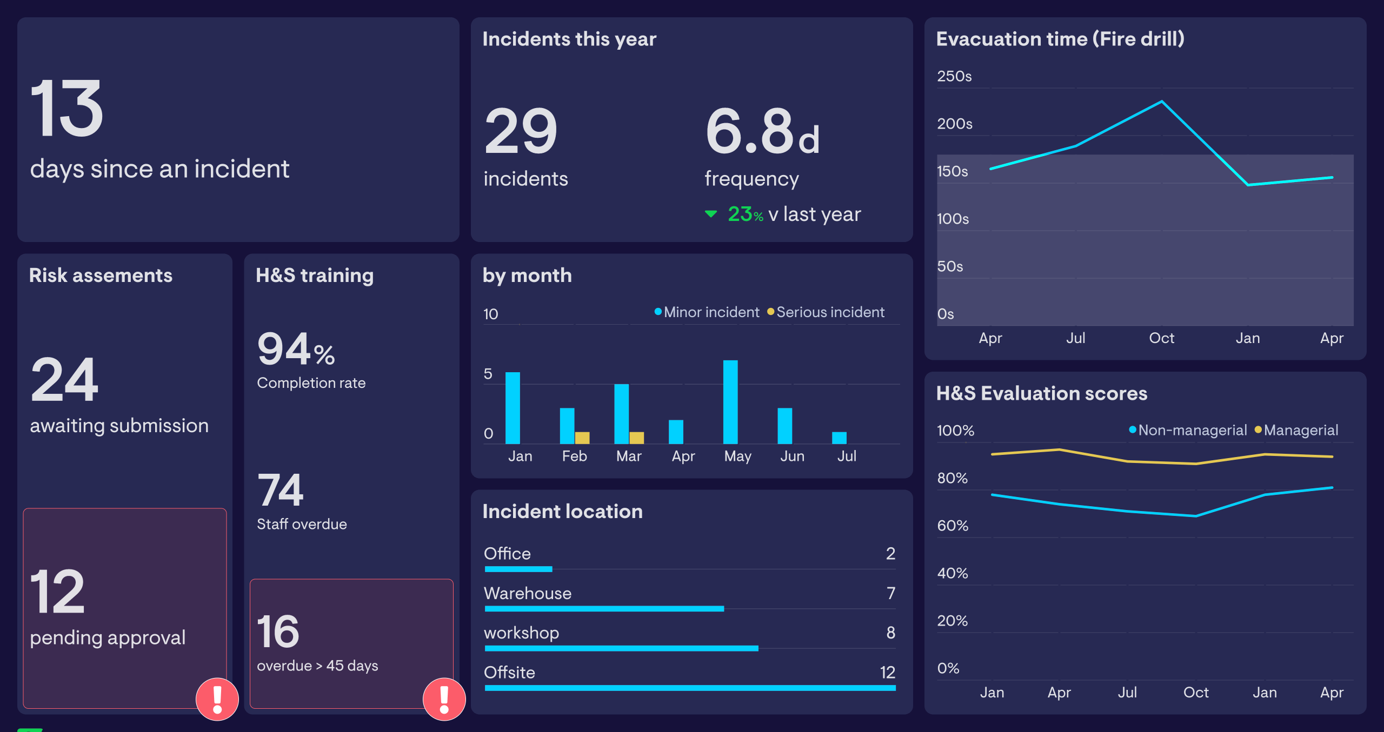1384x732 pixels.
Task: Select H&S Evaluation scores title
Action: [1041, 393]
